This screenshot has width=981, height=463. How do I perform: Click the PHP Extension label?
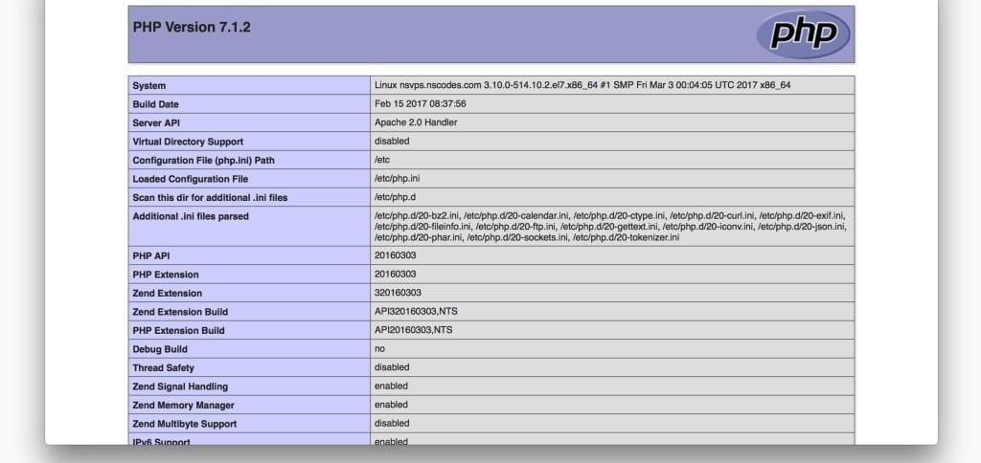pyautogui.click(x=165, y=275)
